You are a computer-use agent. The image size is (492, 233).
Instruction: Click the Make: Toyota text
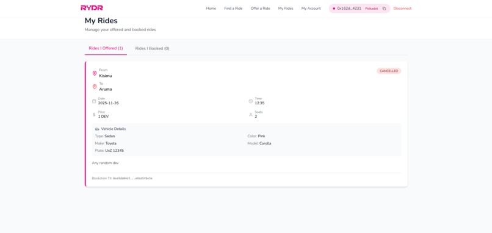pyautogui.click(x=106, y=143)
